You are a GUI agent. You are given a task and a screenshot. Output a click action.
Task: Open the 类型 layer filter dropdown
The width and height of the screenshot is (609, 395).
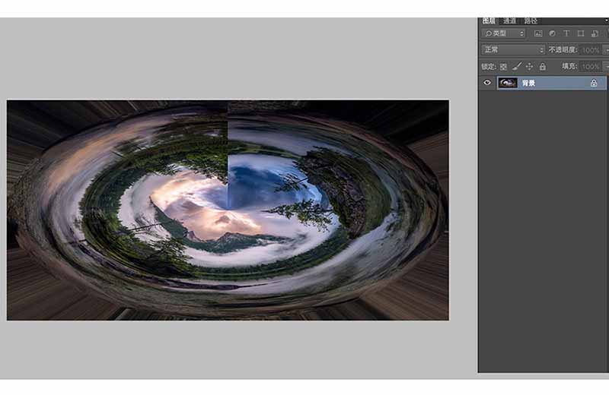[x=504, y=33]
